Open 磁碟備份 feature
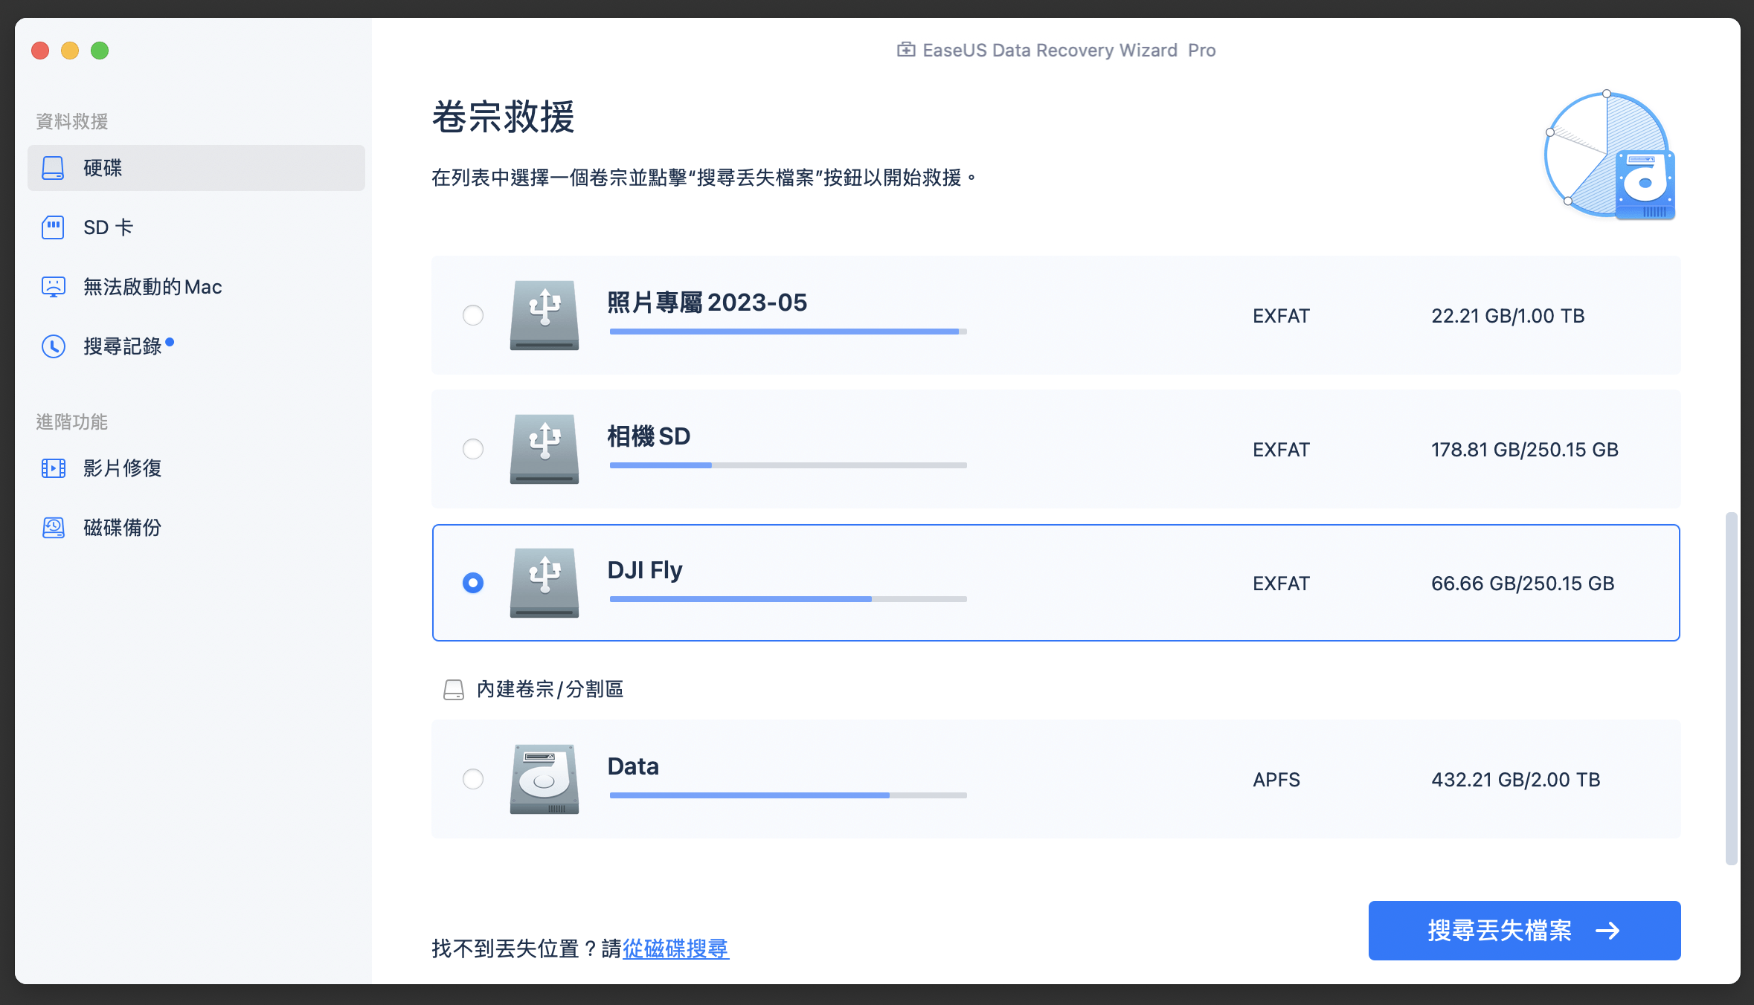Image resolution: width=1754 pixels, height=1005 pixels. coord(196,528)
